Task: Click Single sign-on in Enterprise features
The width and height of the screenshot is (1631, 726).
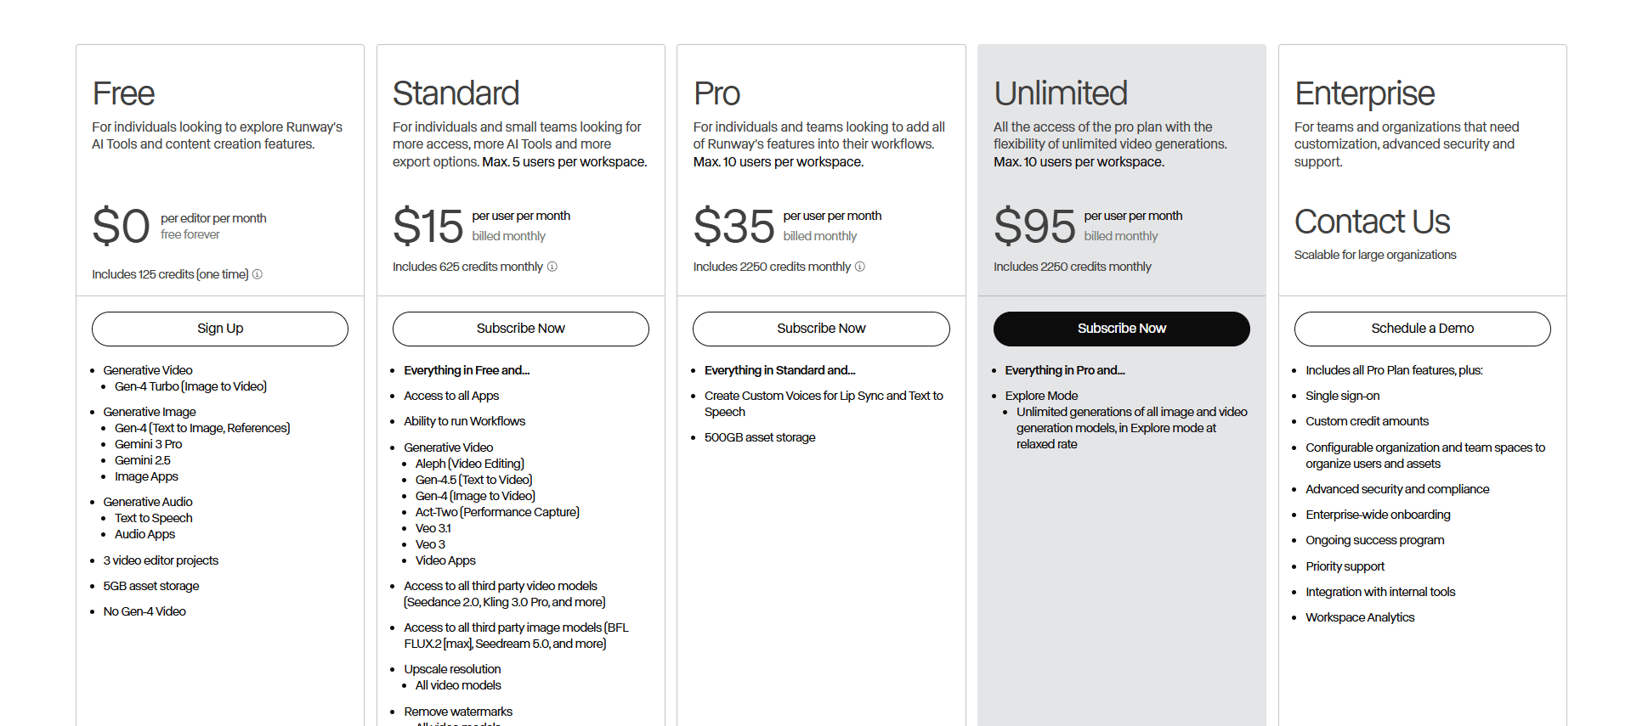Action: pos(1343,396)
